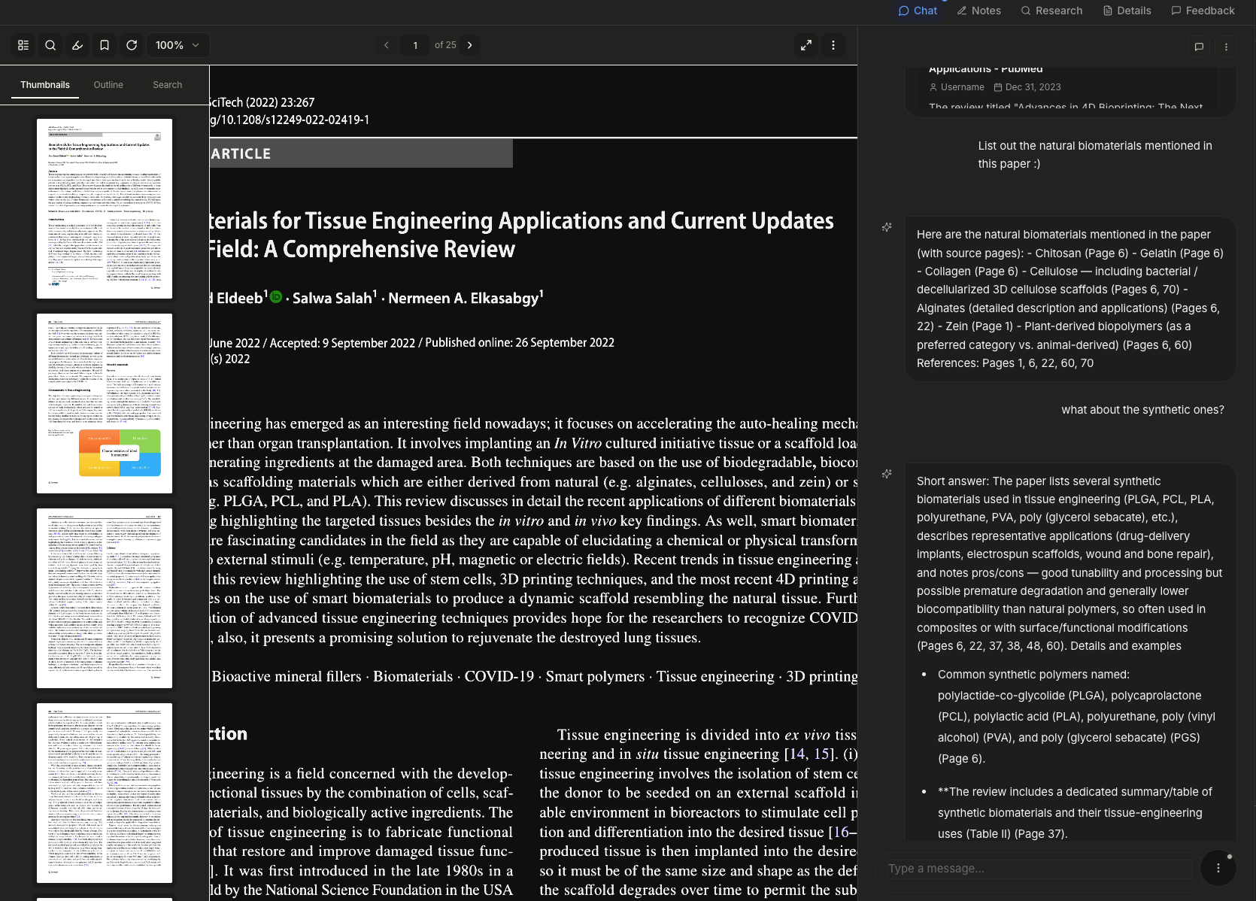The image size is (1256, 901).
Task: Switch to the Search tab
Action: click(x=167, y=85)
